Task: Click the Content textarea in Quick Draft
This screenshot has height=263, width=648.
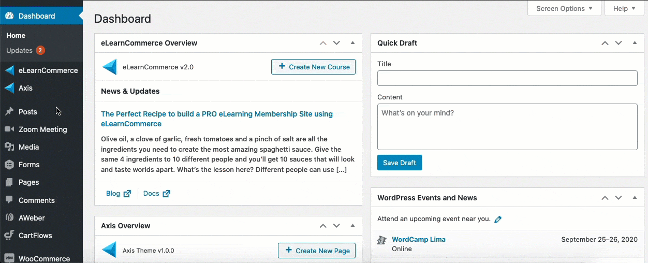Action: (x=507, y=127)
